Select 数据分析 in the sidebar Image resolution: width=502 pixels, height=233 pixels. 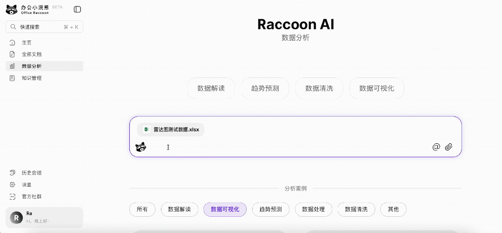point(45,66)
